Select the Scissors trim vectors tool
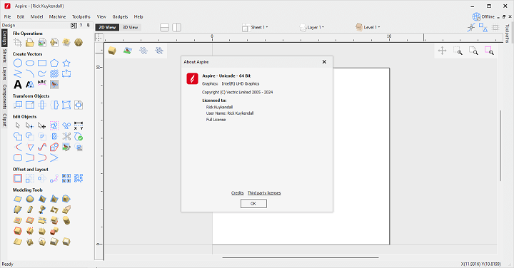The height and width of the screenshot is (268, 514). click(x=66, y=136)
